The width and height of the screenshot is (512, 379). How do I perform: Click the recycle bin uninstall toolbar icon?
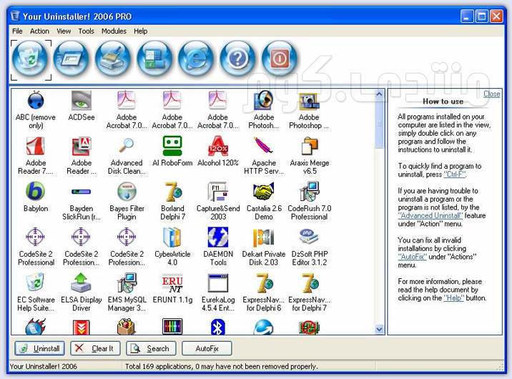[31, 59]
